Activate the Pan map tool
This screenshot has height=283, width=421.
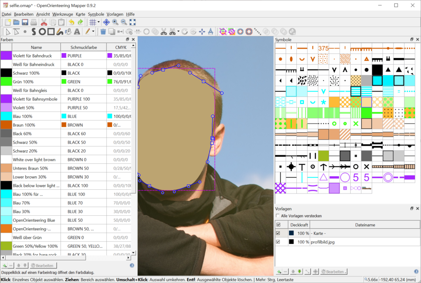pos(106,22)
